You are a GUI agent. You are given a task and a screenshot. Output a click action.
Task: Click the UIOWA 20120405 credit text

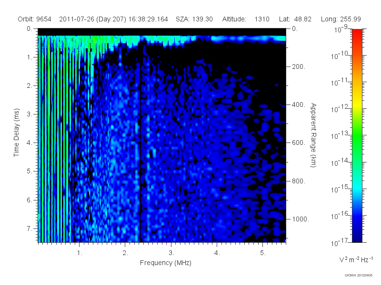coord(359,275)
